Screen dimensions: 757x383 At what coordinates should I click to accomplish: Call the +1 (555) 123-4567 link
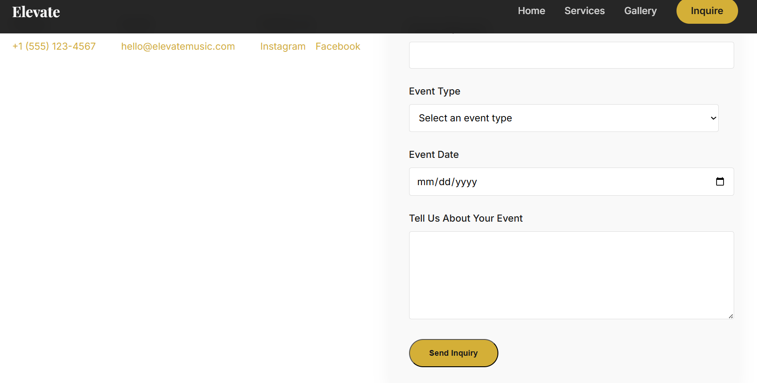[x=54, y=47]
